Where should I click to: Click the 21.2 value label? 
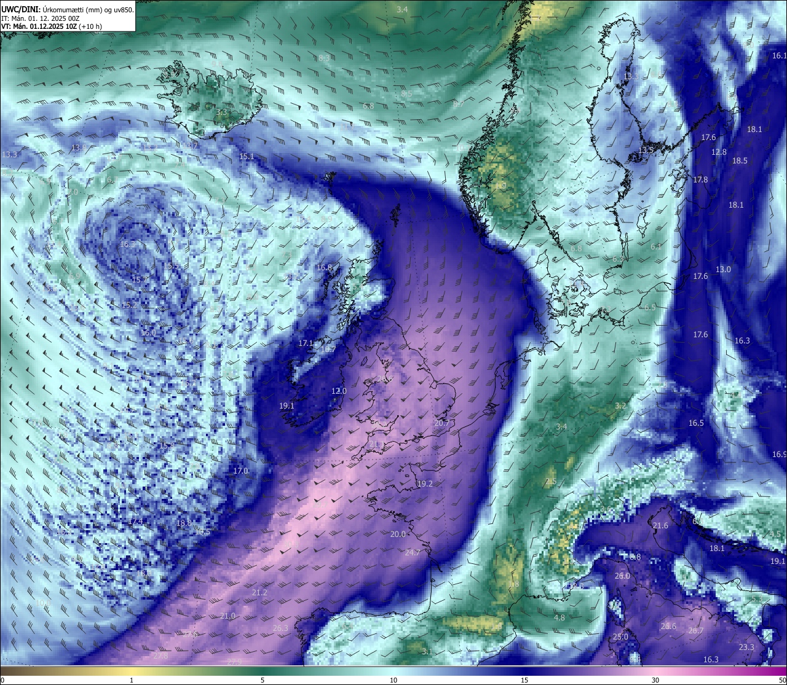point(259,593)
